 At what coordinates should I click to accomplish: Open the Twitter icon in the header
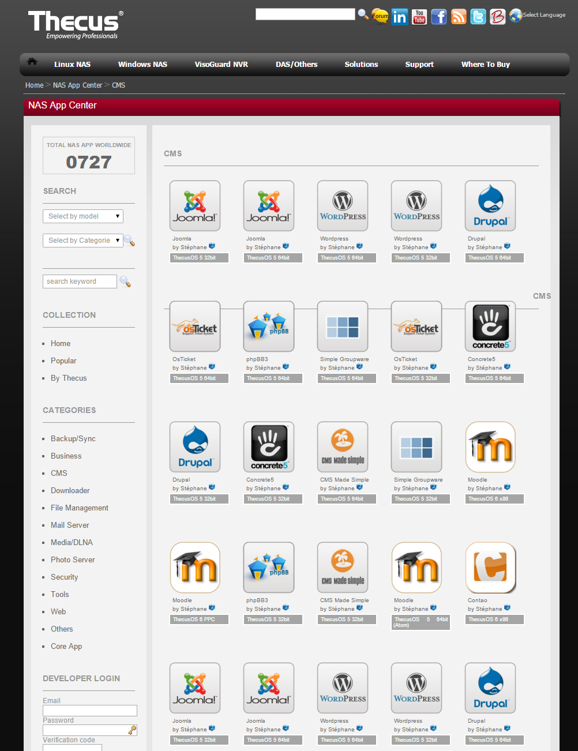tap(478, 17)
